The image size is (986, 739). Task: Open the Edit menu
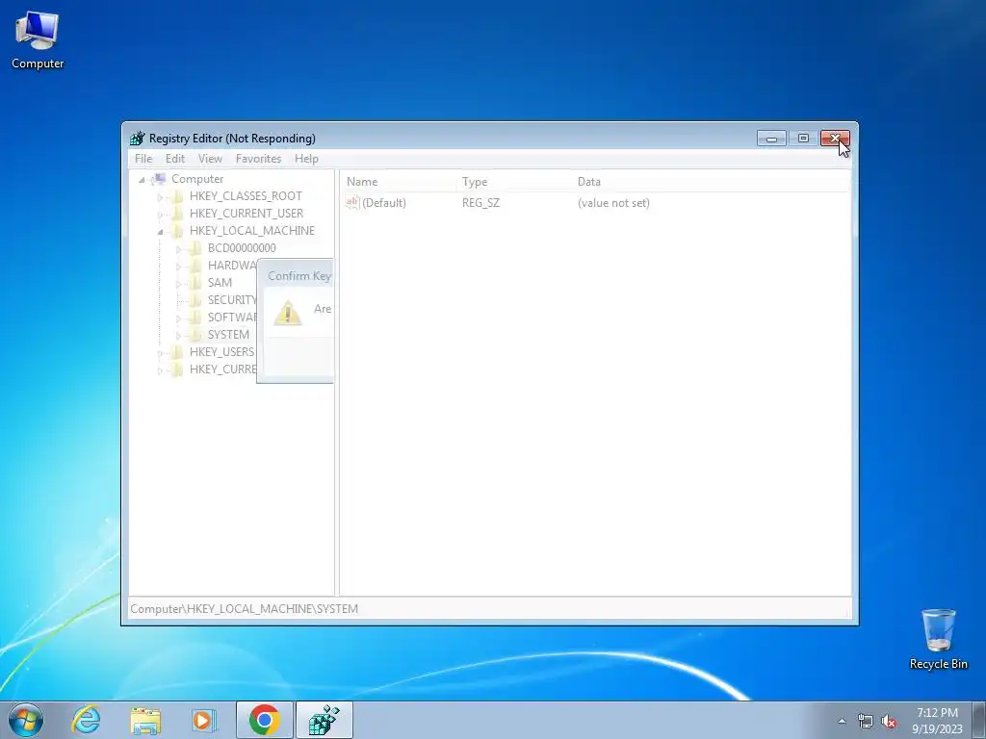175,159
